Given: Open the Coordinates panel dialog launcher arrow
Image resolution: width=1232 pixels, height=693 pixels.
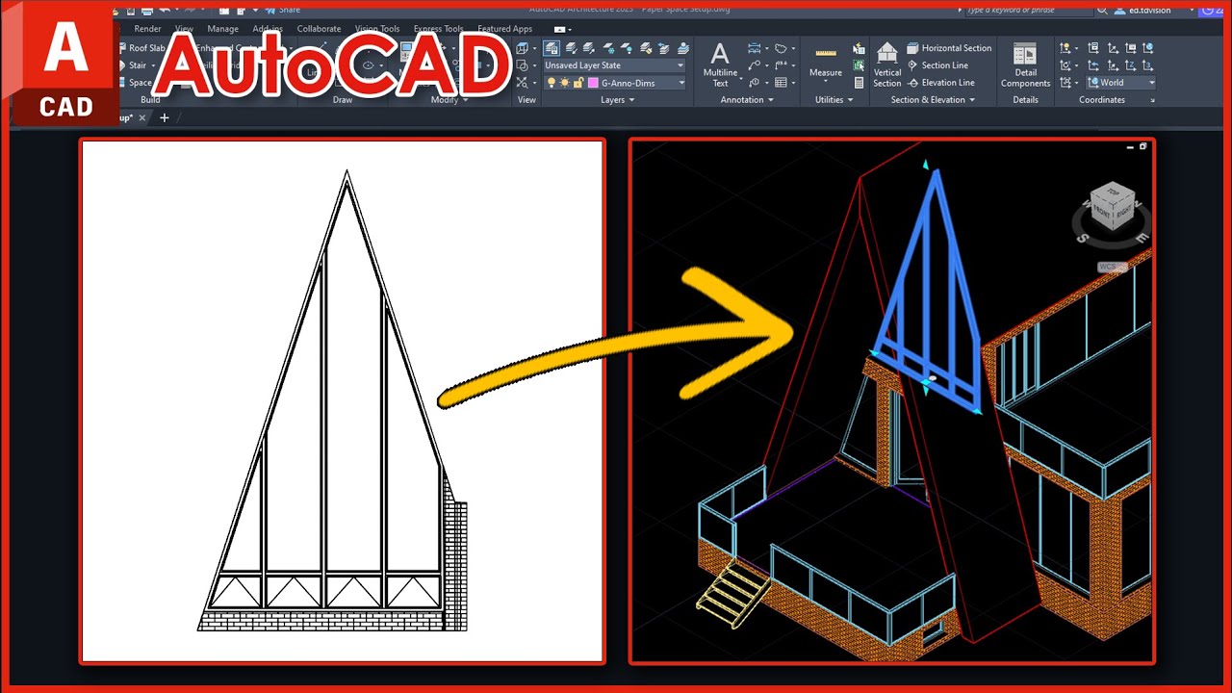Looking at the screenshot, I should (x=1152, y=100).
